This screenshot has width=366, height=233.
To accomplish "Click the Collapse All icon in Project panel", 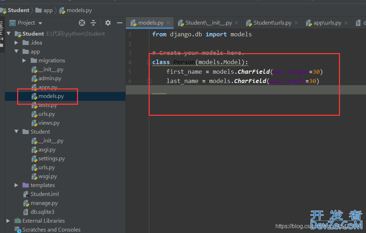I will (93, 23).
